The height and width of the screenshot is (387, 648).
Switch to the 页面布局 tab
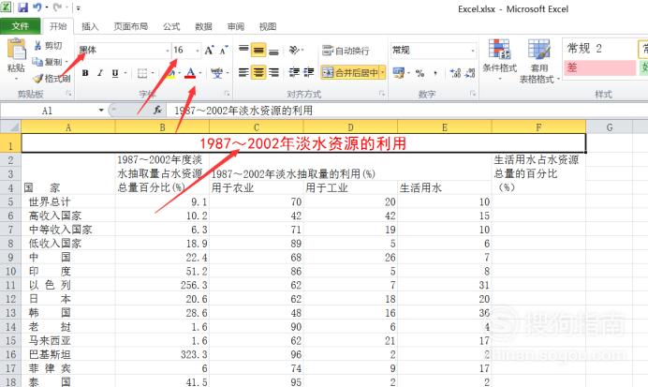130,26
